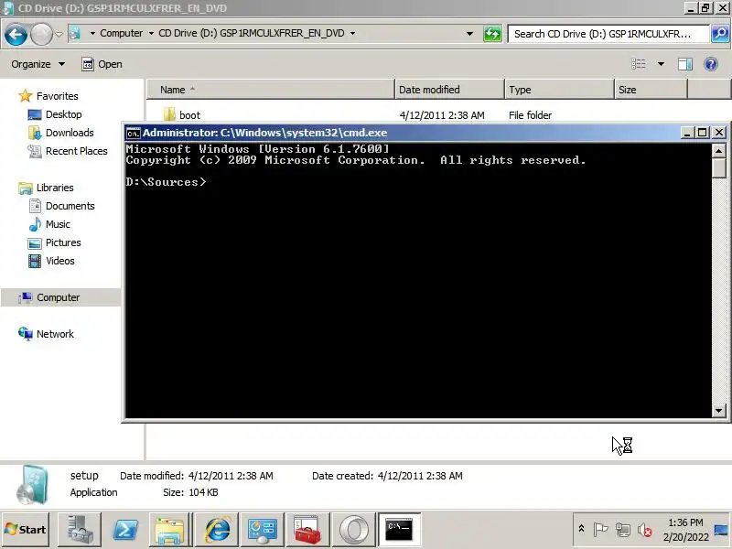Viewport: 732px width, 549px height.
Task: Open Documents library in navigation pane
Action: 70,206
